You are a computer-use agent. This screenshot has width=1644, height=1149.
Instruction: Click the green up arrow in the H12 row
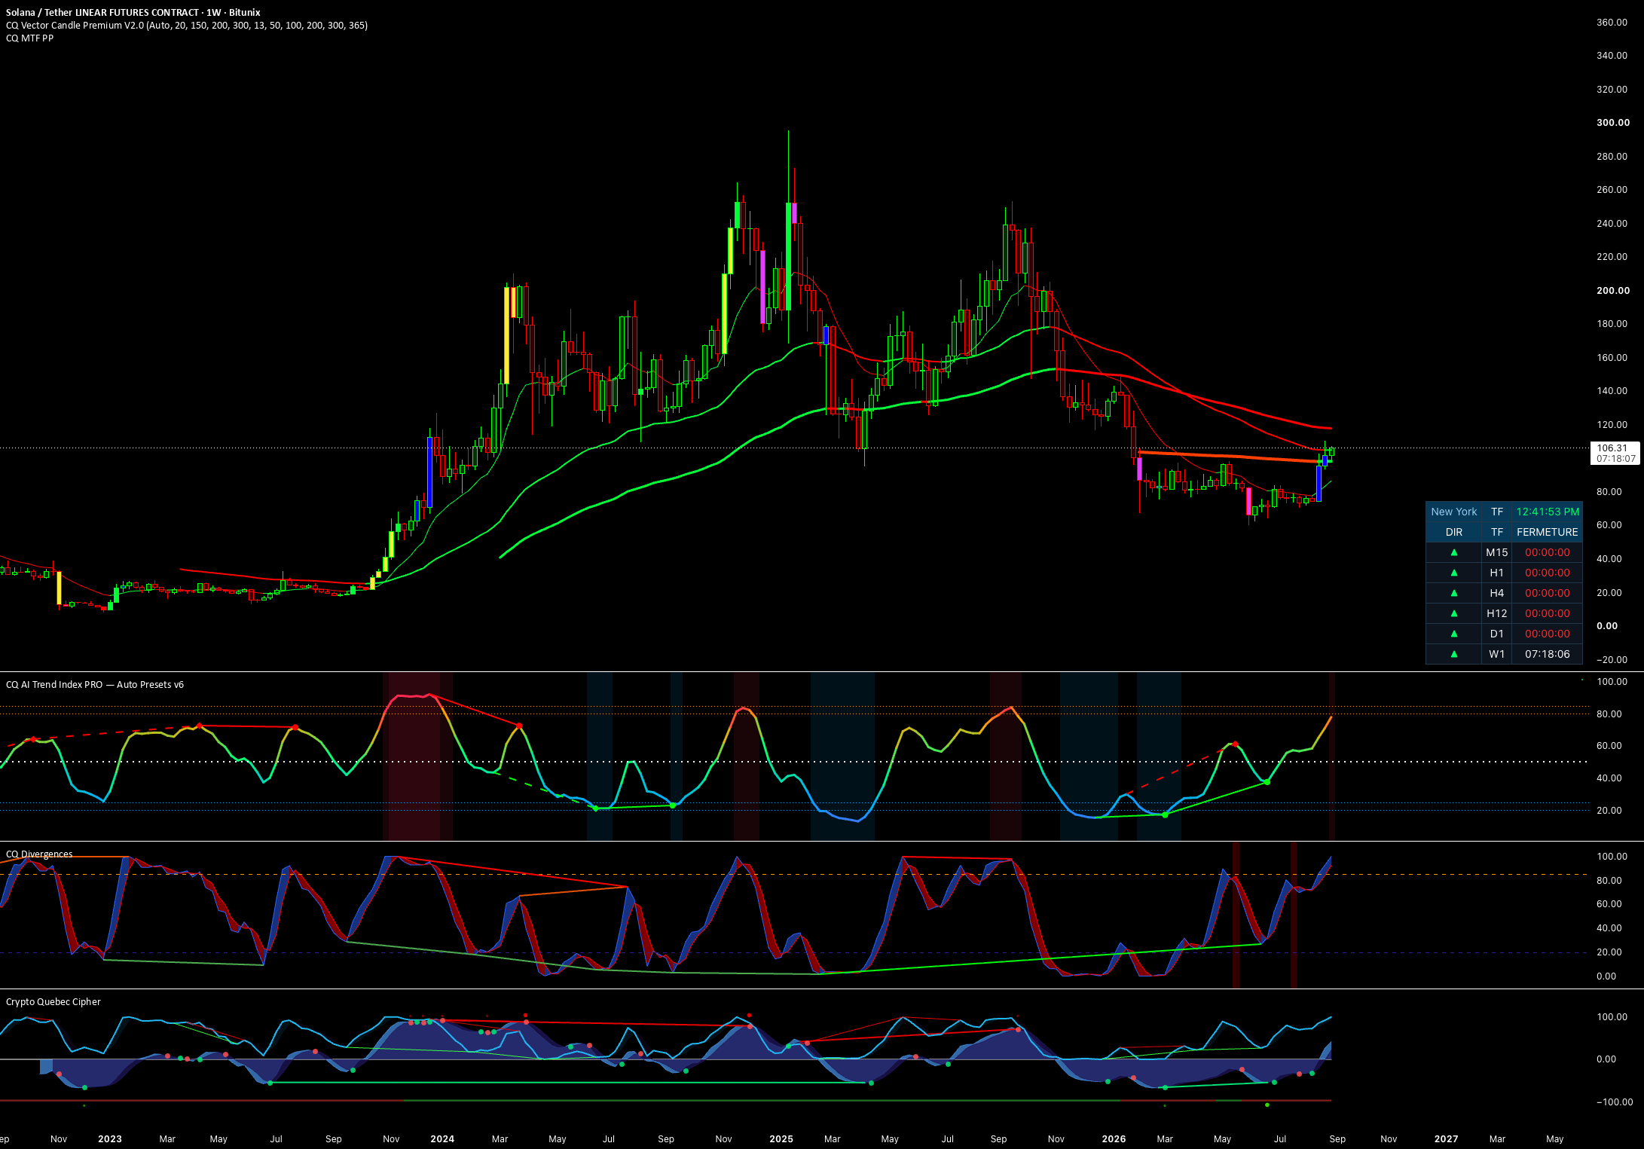1453,613
